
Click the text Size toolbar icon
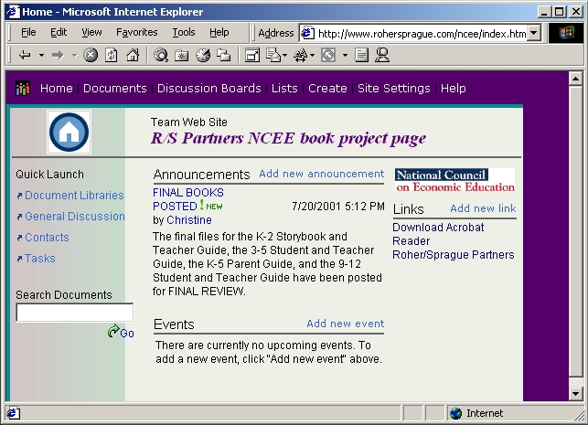click(301, 55)
